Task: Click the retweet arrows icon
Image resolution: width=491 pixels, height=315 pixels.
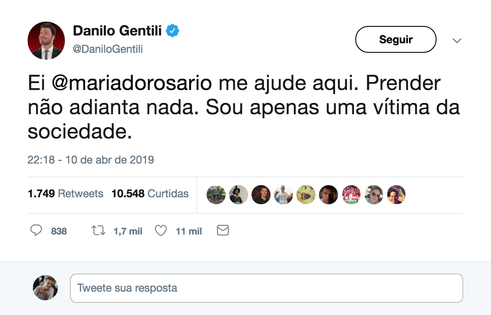Action: point(99,231)
